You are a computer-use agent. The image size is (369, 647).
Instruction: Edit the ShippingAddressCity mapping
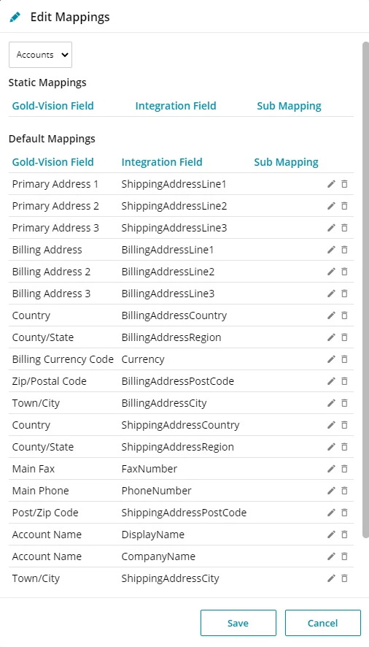331,578
